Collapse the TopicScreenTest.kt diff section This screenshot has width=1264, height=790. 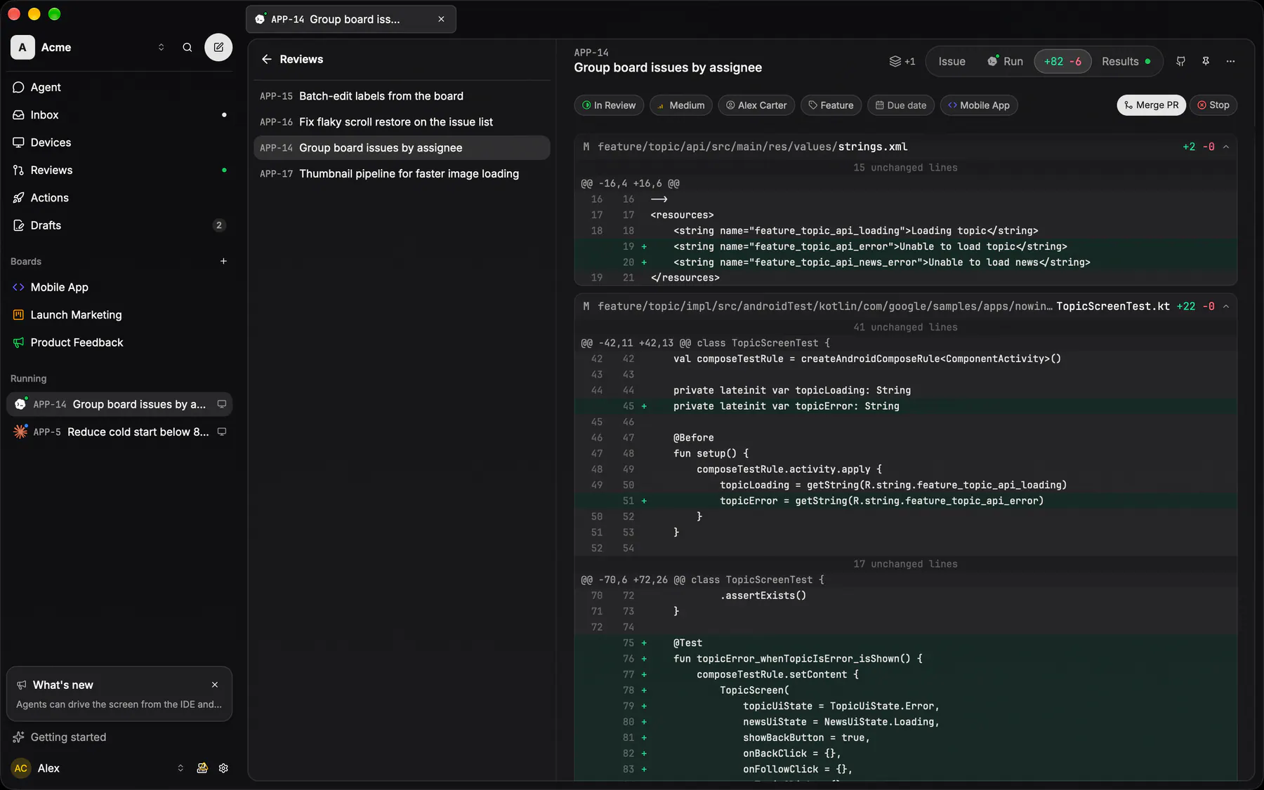pos(1226,307)
